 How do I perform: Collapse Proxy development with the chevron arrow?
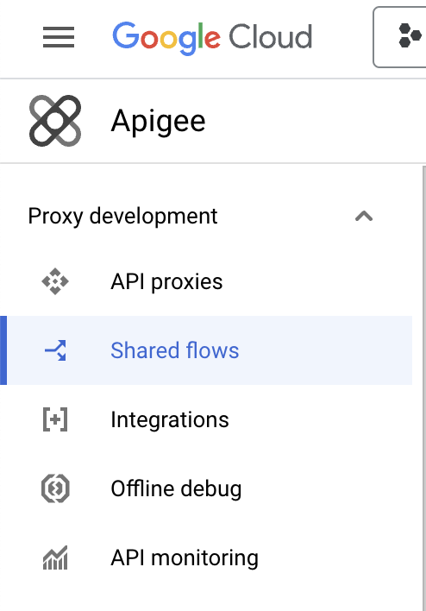pos(364,216)
